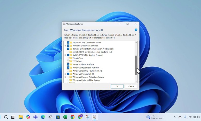
Task: Select the 'TFTP Client' label text
Action: (x=77, y=61)
